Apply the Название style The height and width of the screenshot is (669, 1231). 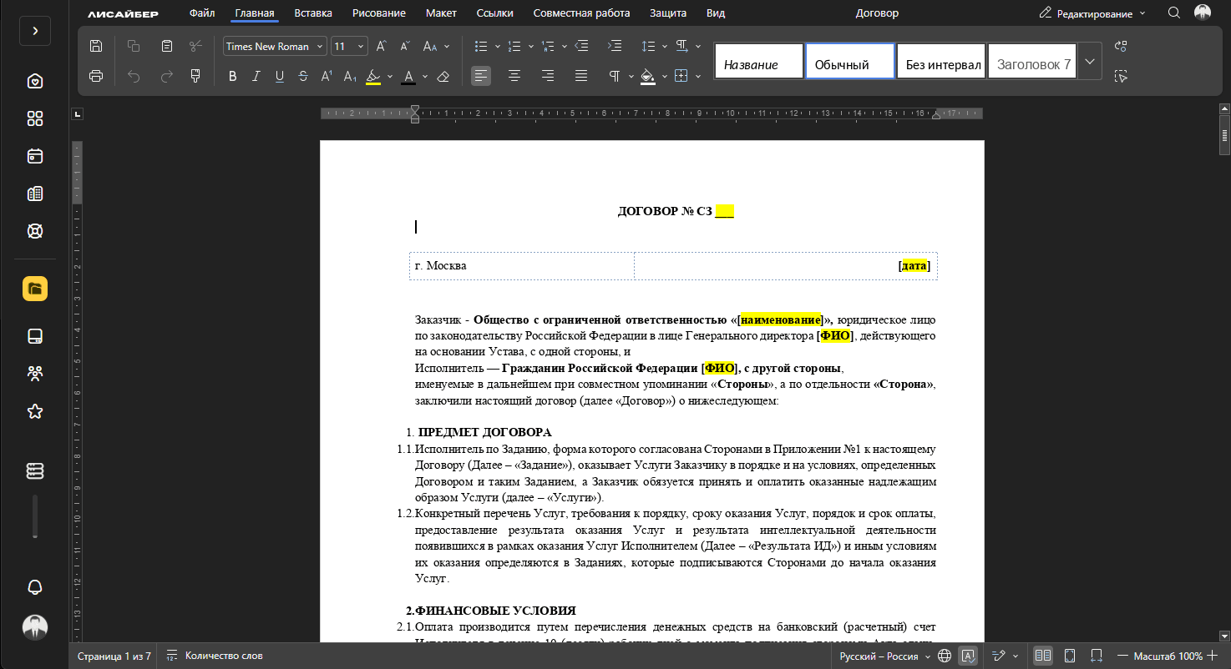pos(759,61)
